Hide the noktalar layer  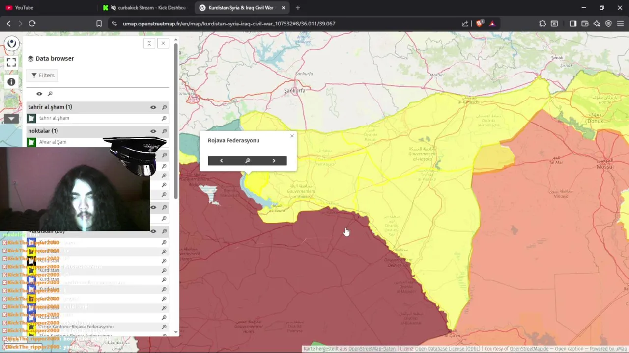click(153, 131)
